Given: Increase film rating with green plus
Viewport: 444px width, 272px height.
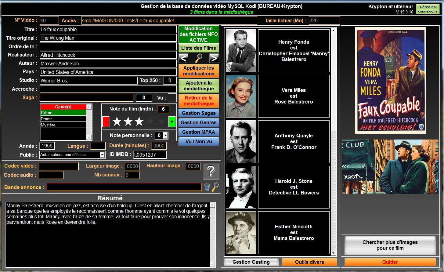Looking at the screenshot, I should (x=172, y=122).
